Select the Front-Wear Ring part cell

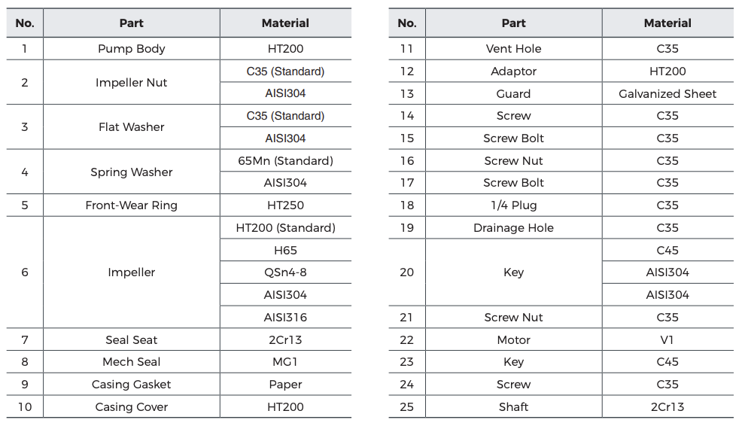(131, 205)
